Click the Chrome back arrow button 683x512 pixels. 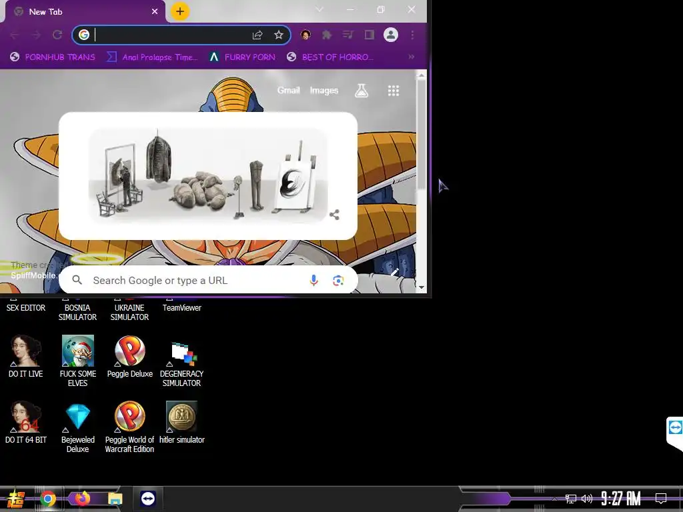pyautogui.click(x=15, y=35)
